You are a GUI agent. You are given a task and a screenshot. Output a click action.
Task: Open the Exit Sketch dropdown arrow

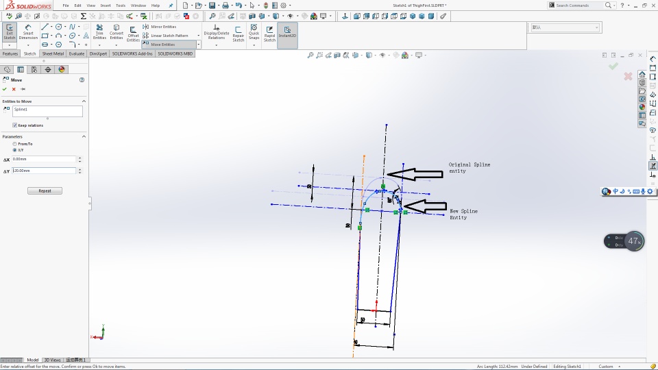click(x=9, y=45)
